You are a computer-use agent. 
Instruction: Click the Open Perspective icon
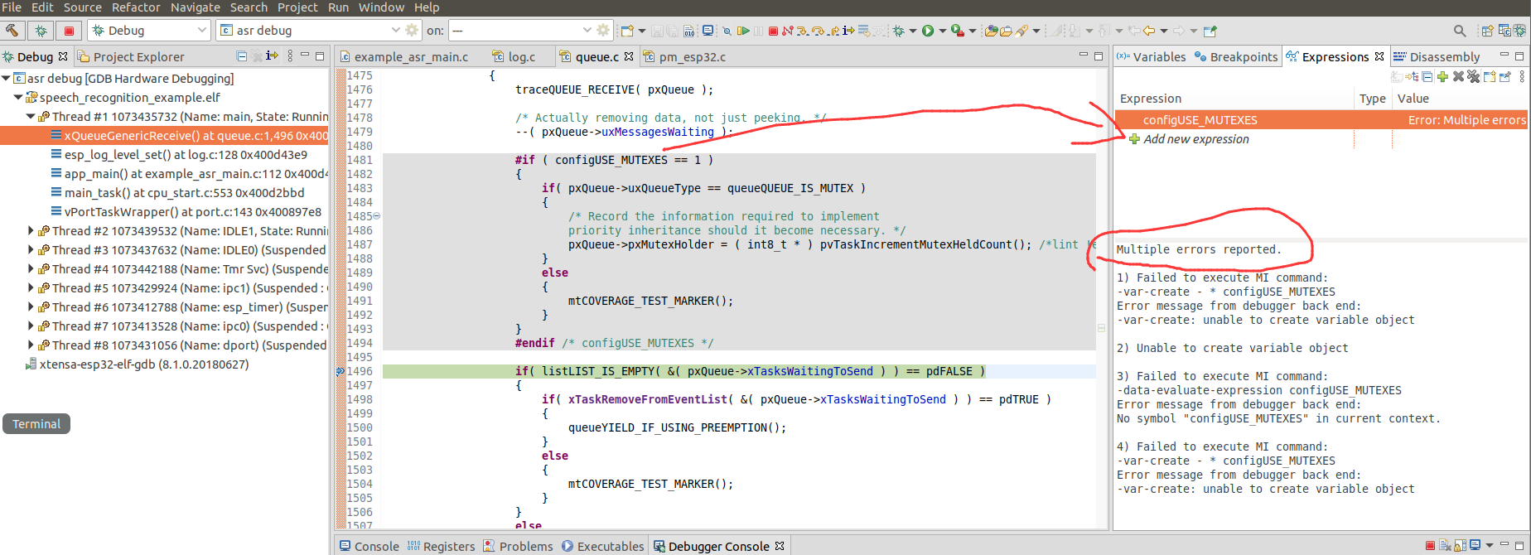[1487, 31]
